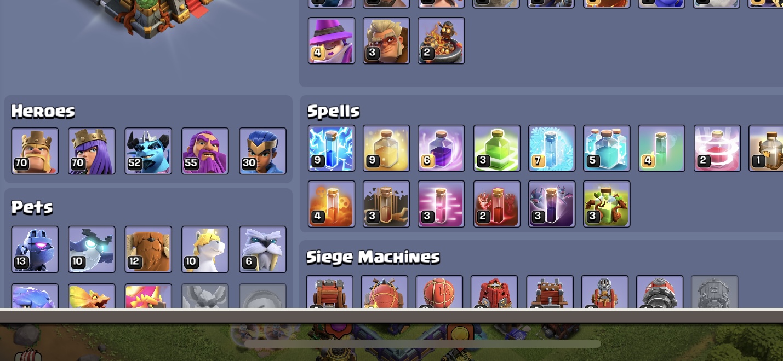Select the L.A.S.S.I pet level 13
The width and height of the screenshot is (783, 361).
click(x=35, y=249)
